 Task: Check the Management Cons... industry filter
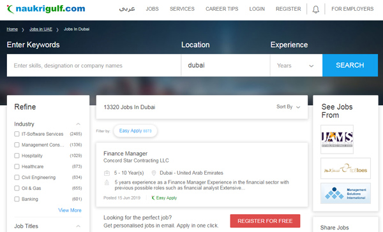tap(17, 145)
